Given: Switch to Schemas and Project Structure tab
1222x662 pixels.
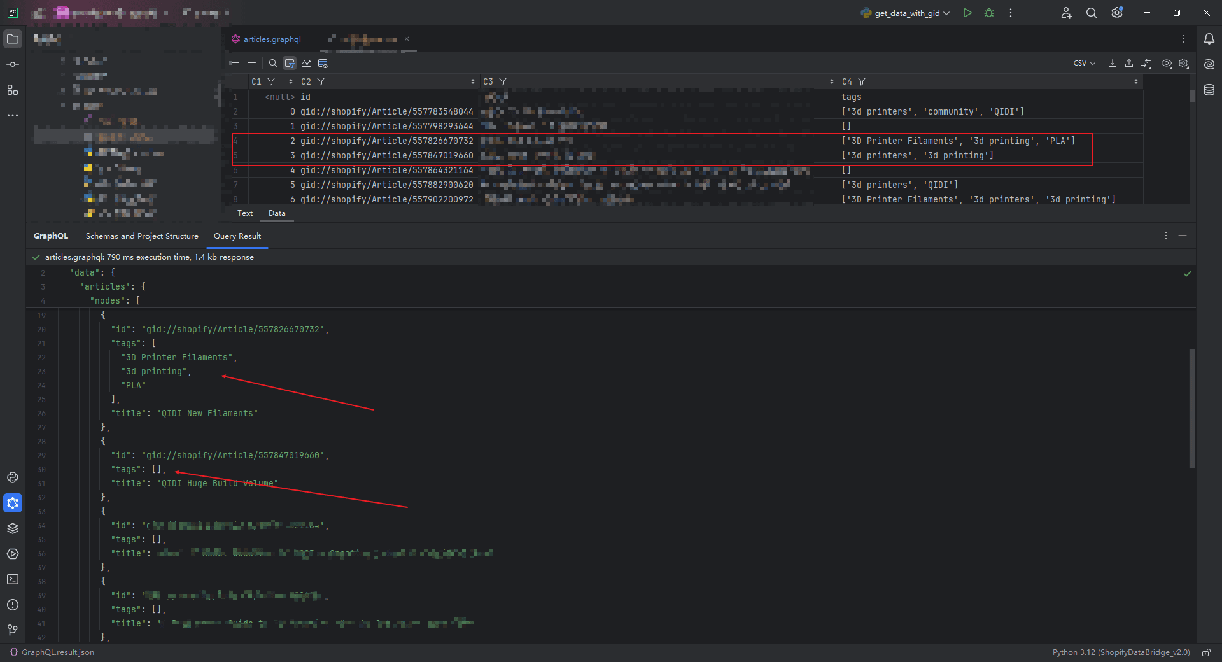Looking at the screenshot, I should (142, 236).
